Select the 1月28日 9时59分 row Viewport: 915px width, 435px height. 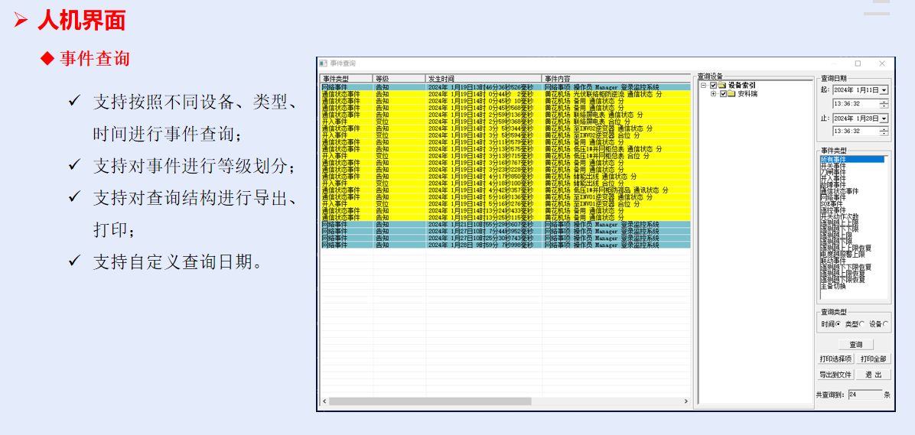[x=506, y=245]
